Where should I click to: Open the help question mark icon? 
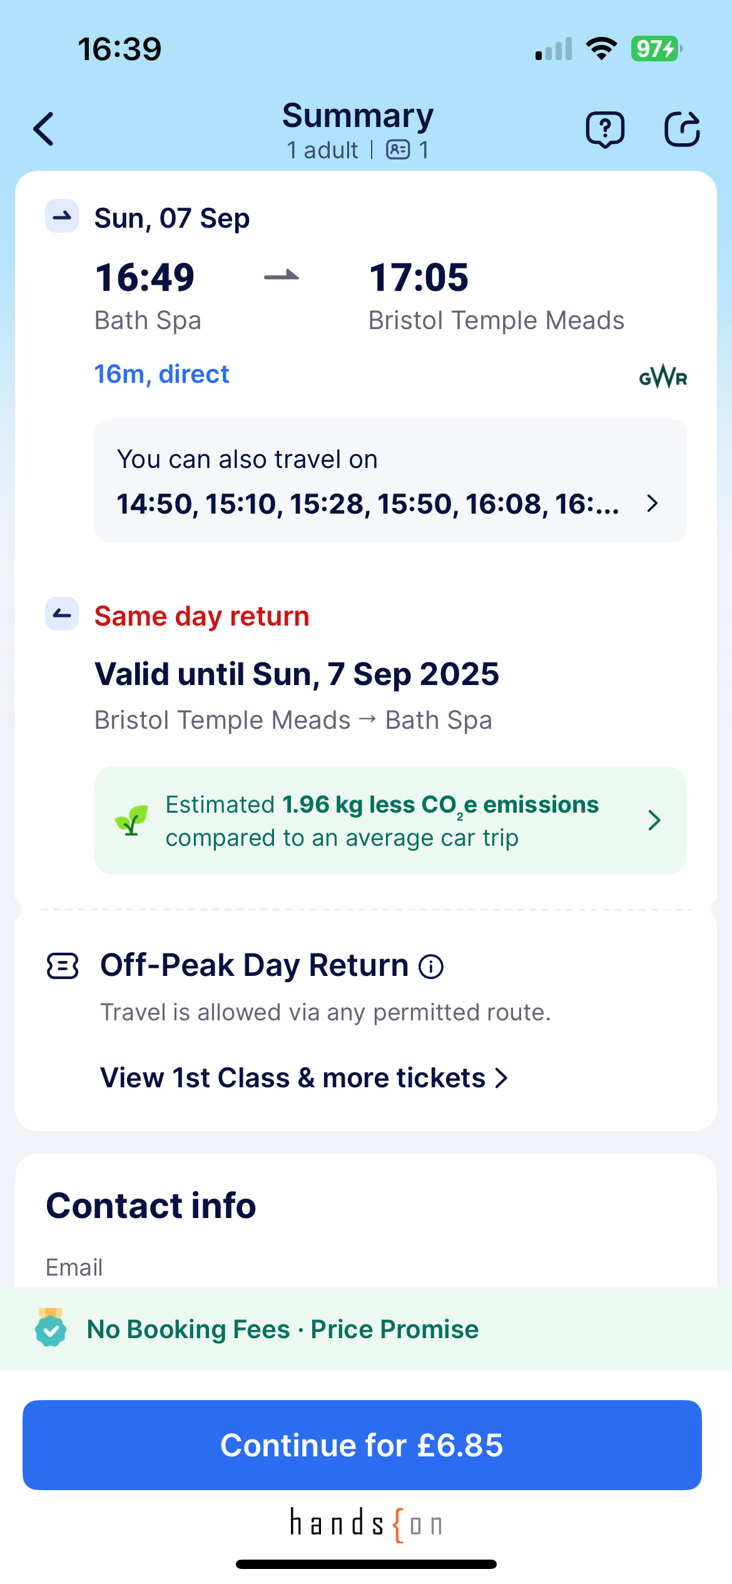pyautogui.click(x=604, y=129)
